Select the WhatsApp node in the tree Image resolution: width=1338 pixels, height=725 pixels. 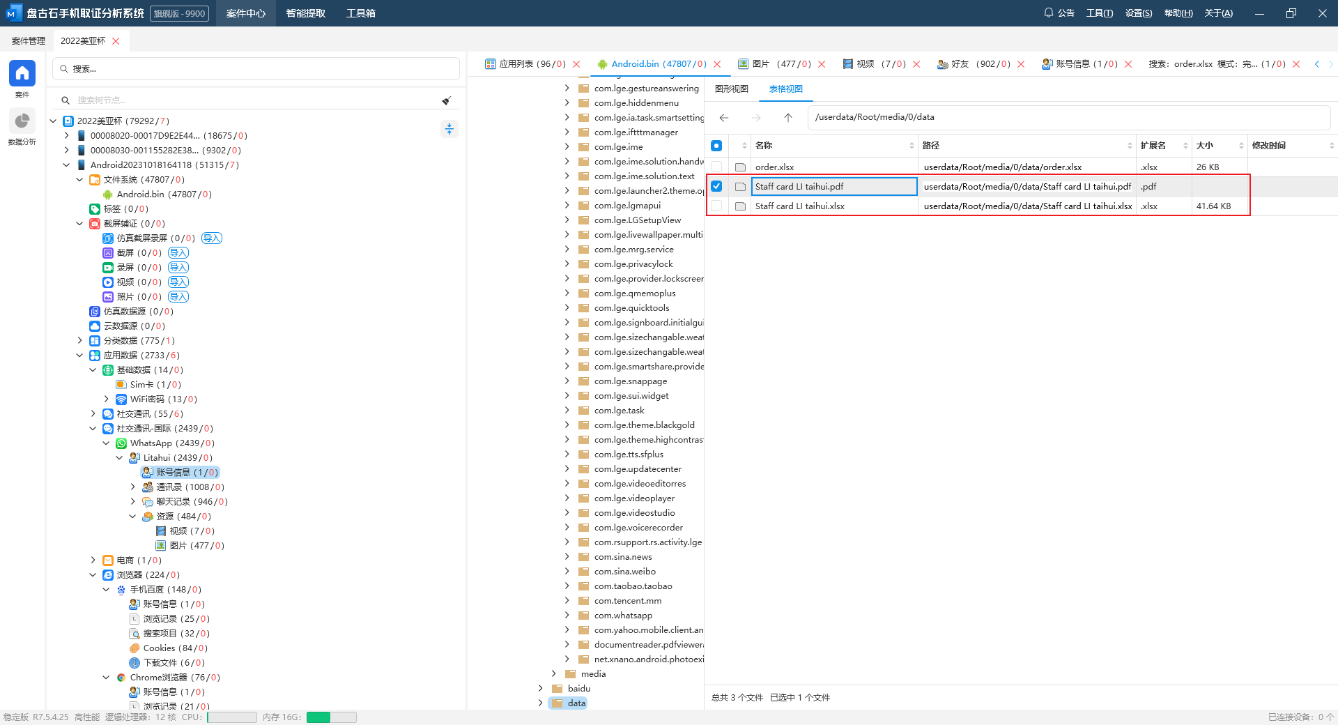(151, 443)
